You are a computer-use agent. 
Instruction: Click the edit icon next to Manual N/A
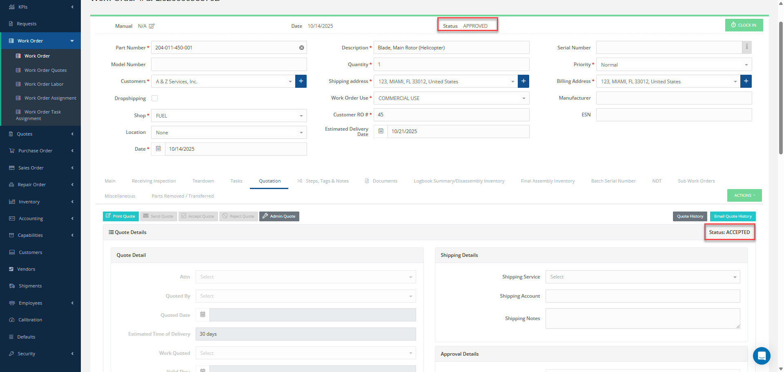(152, 26)
